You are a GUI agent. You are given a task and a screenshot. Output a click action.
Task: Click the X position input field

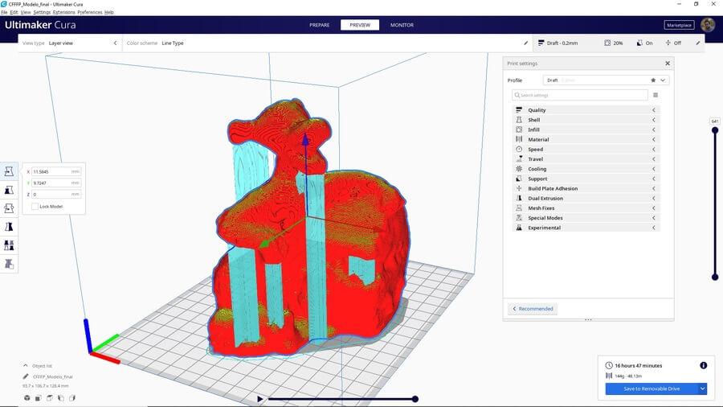coord(56,171)
